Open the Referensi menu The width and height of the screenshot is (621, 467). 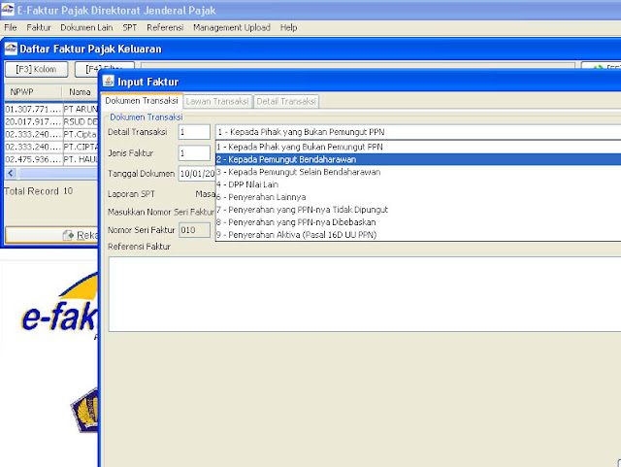(x=165, y=27)
